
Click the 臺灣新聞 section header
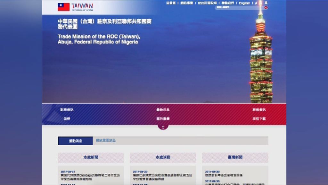pos(235,157)
